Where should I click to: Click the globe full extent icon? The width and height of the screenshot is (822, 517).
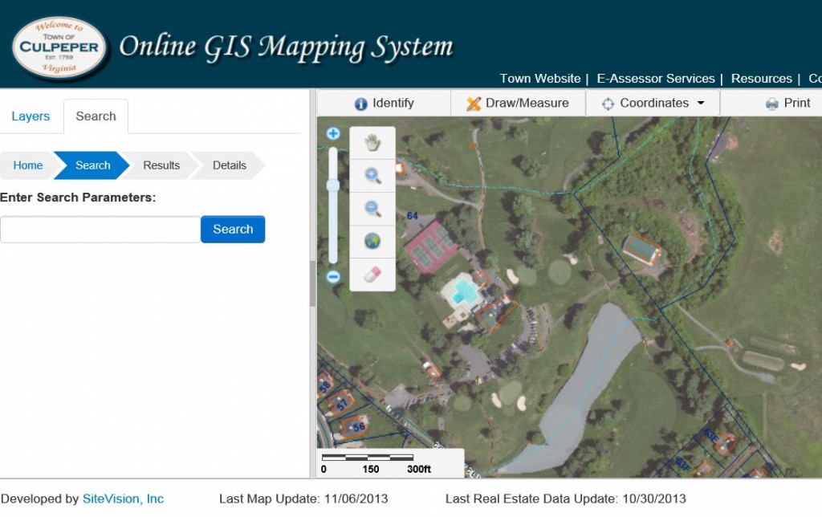point(372,242)
